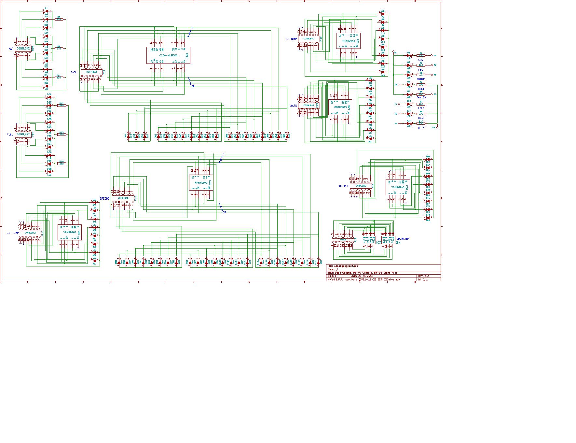Select resistor R6 in the MAP circuit

tap(59, 20)
